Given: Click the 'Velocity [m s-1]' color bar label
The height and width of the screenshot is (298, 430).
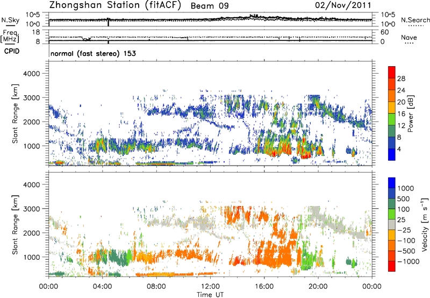Looking at the screenshot, I should coord(425,224).
